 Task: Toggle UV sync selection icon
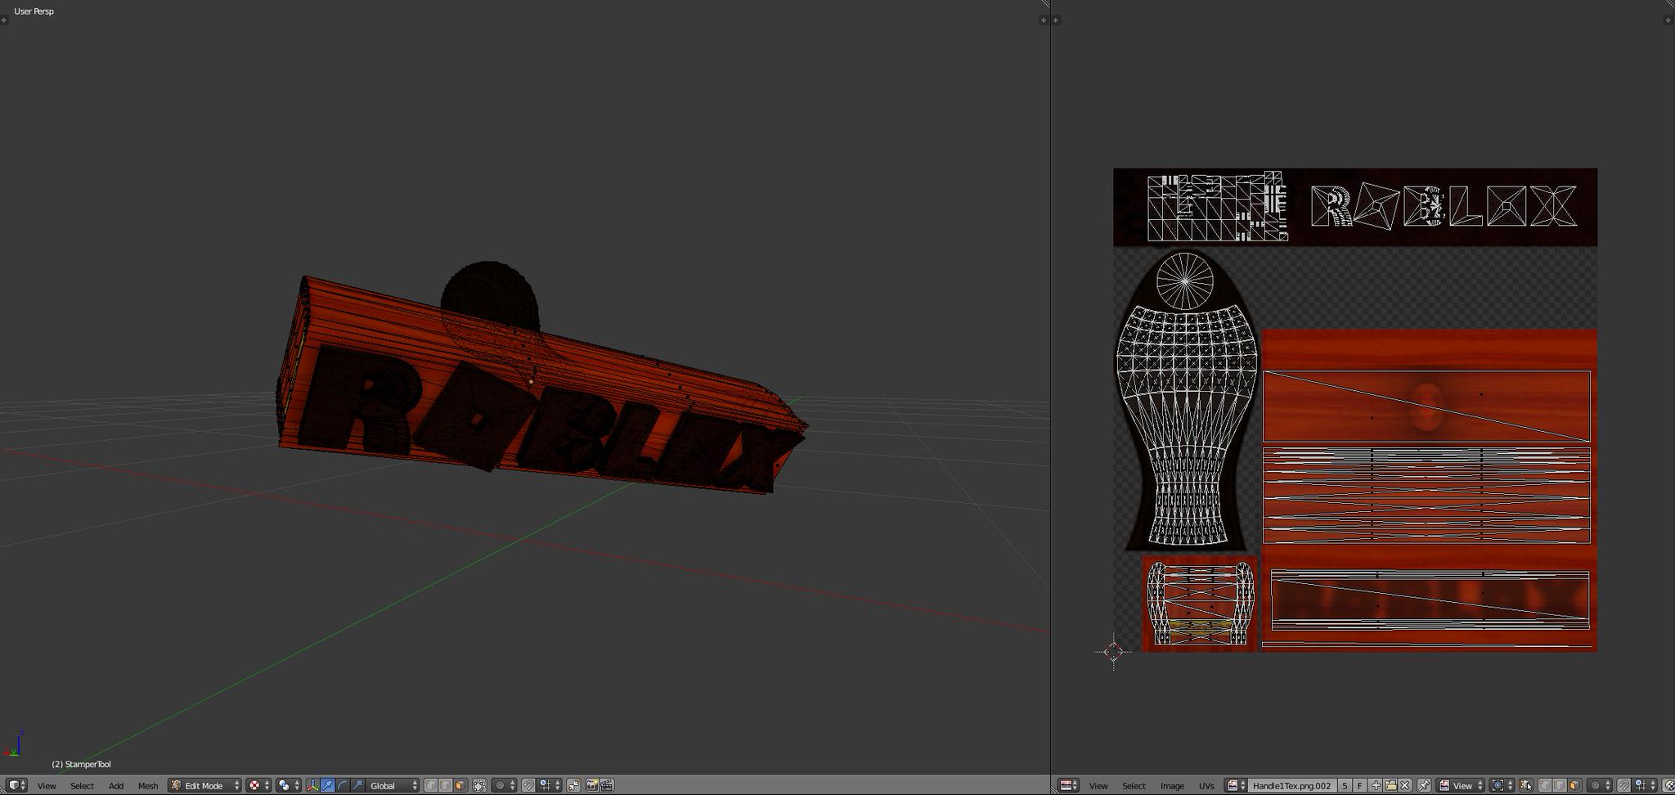click(1525, 786)
